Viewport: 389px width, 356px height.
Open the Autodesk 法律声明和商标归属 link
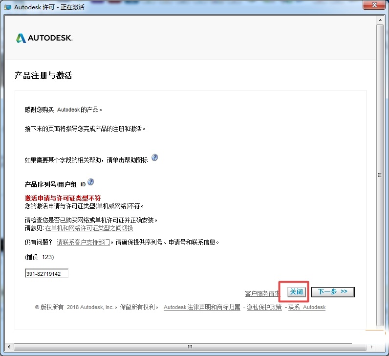click(202, 307)
